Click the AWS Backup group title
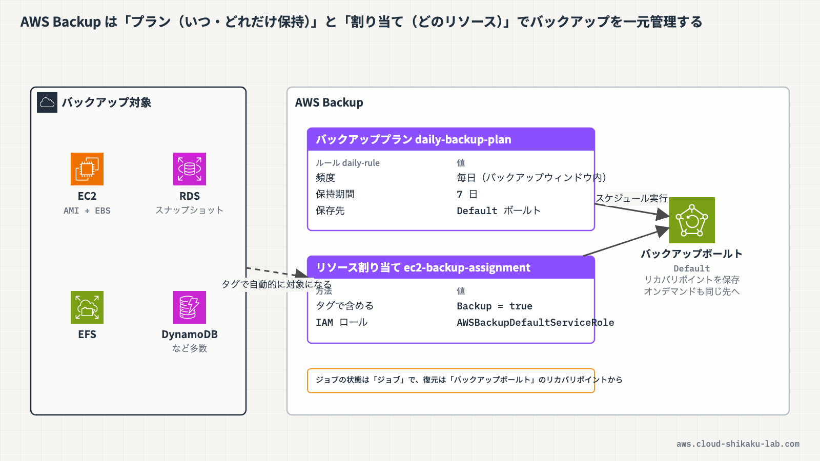Viewport: 820px width, 461px height. (x=329, y=102)
